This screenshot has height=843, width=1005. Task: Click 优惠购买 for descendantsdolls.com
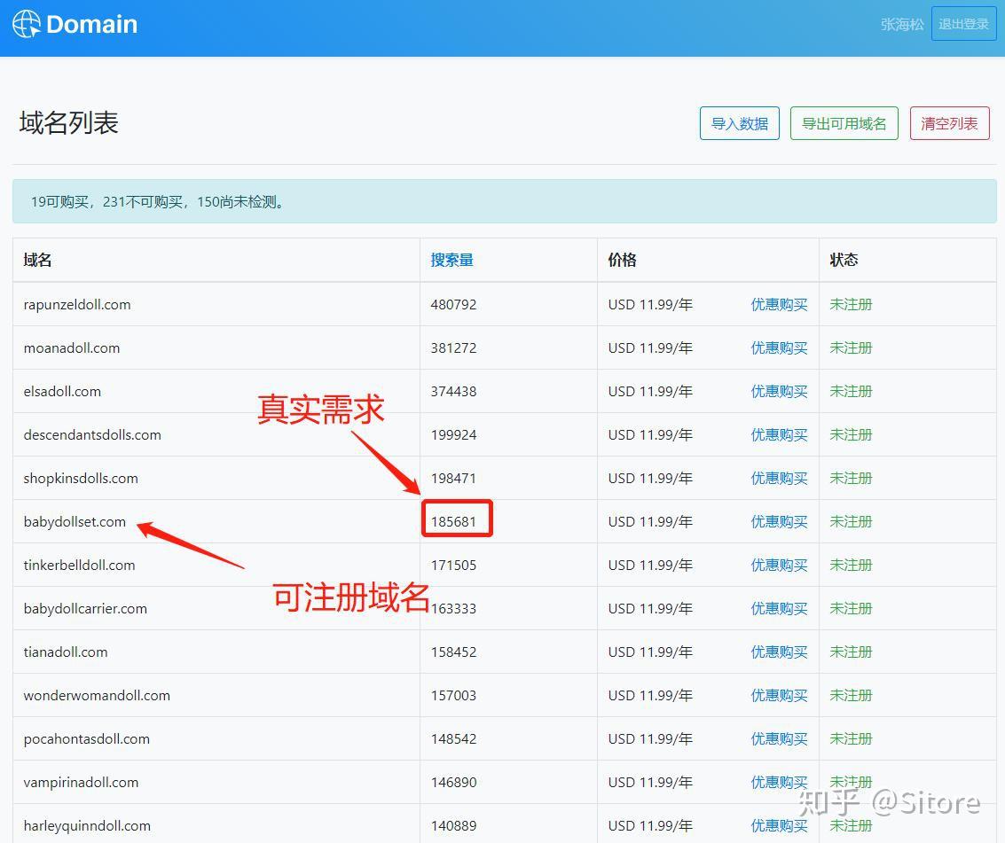click(x=780, y=435)
